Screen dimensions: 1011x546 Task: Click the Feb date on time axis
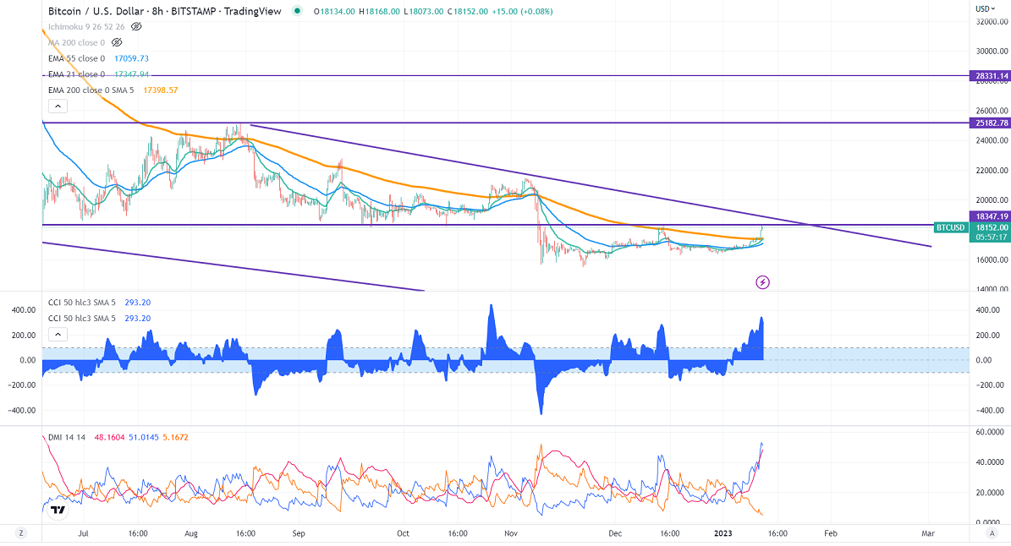pyautogui.click(x=831, y=533)
